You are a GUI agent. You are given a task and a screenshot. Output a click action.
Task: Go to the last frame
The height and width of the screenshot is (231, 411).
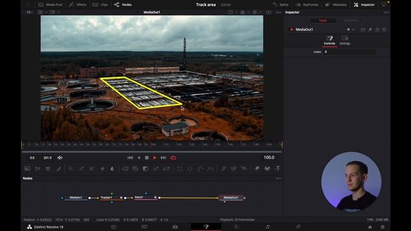click(163, 158)
